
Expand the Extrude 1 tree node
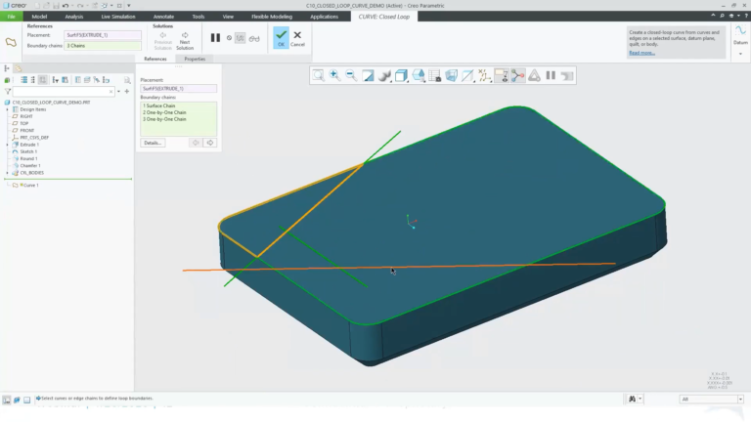(7, 145)
